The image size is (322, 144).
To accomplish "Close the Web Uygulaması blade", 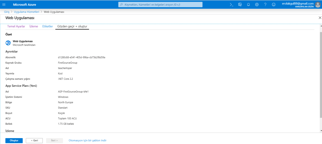I will pos(320,18).
